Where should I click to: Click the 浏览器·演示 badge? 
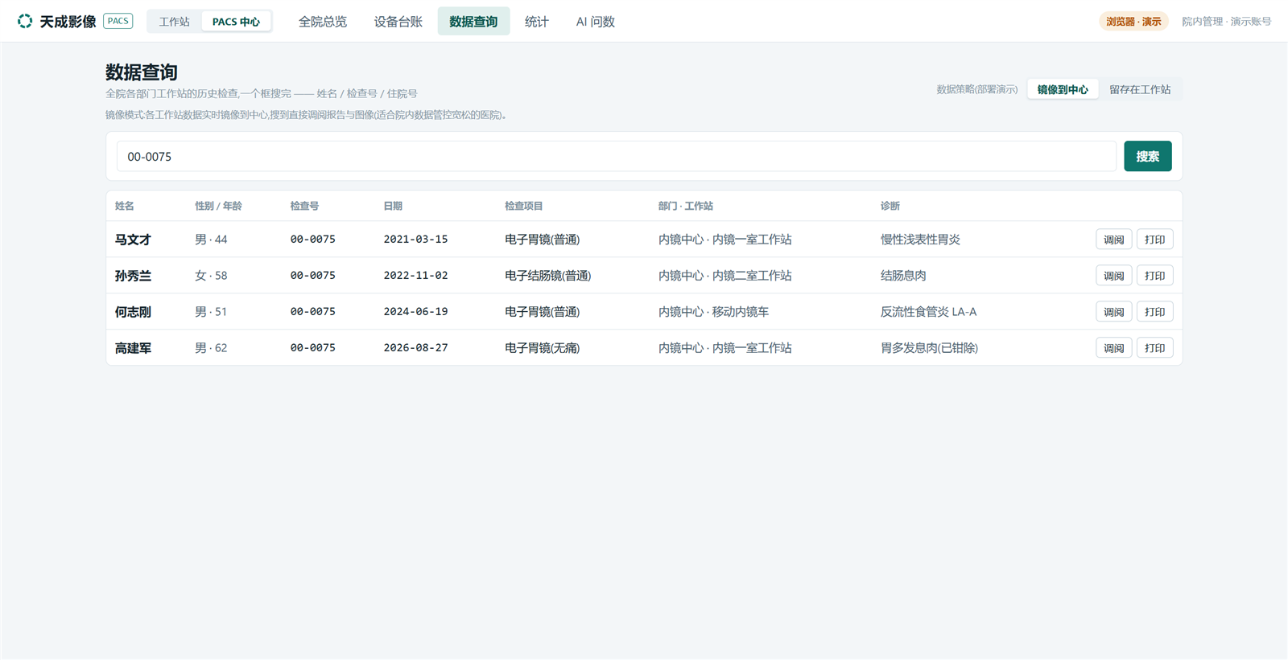(x=1133, y=22)
